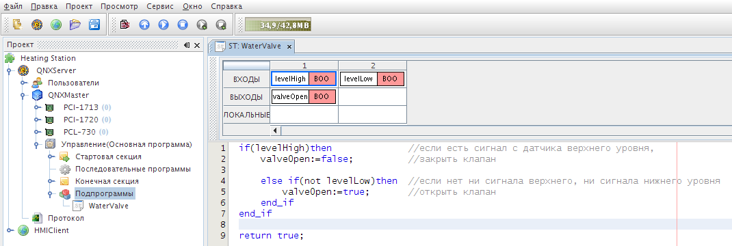Click the red compile toolbar icon
This screenshot has width=732, height=246.
click(125, 24)
